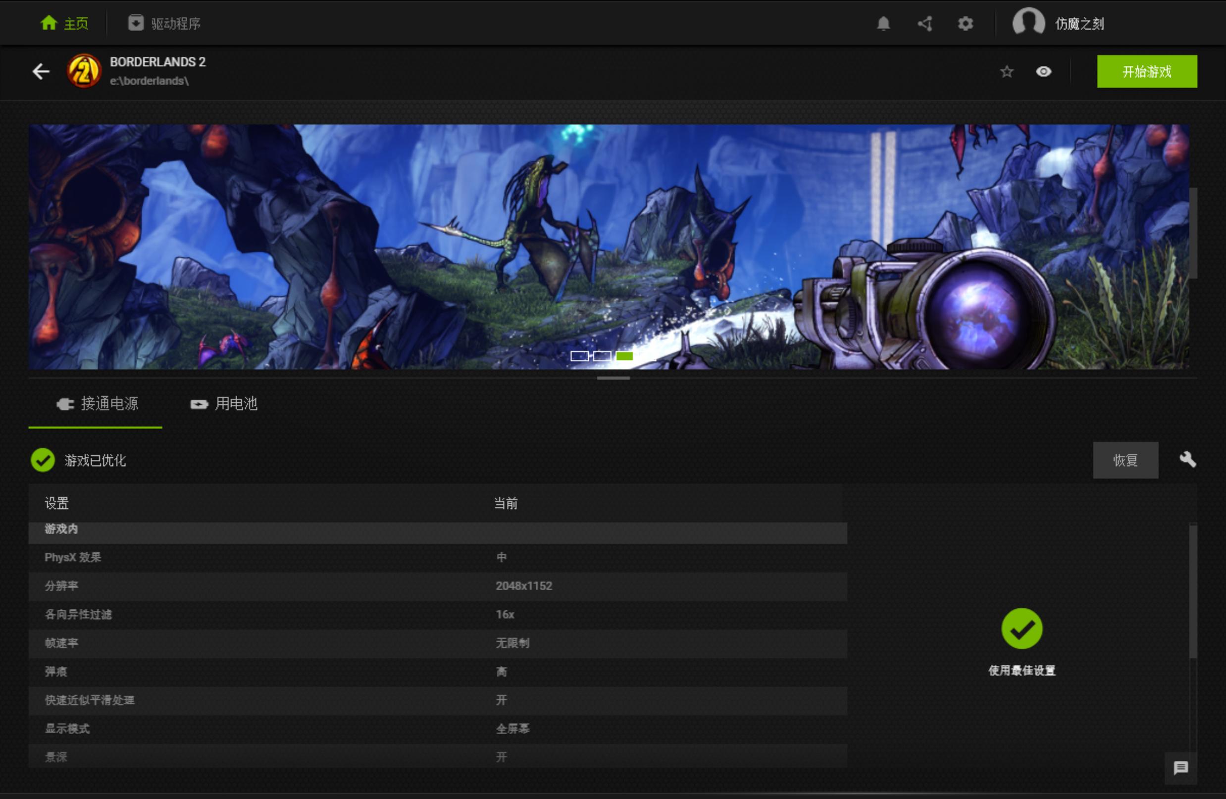Open the notifications bell
This screenshot has width=1226, height=799.
(883, 24)
